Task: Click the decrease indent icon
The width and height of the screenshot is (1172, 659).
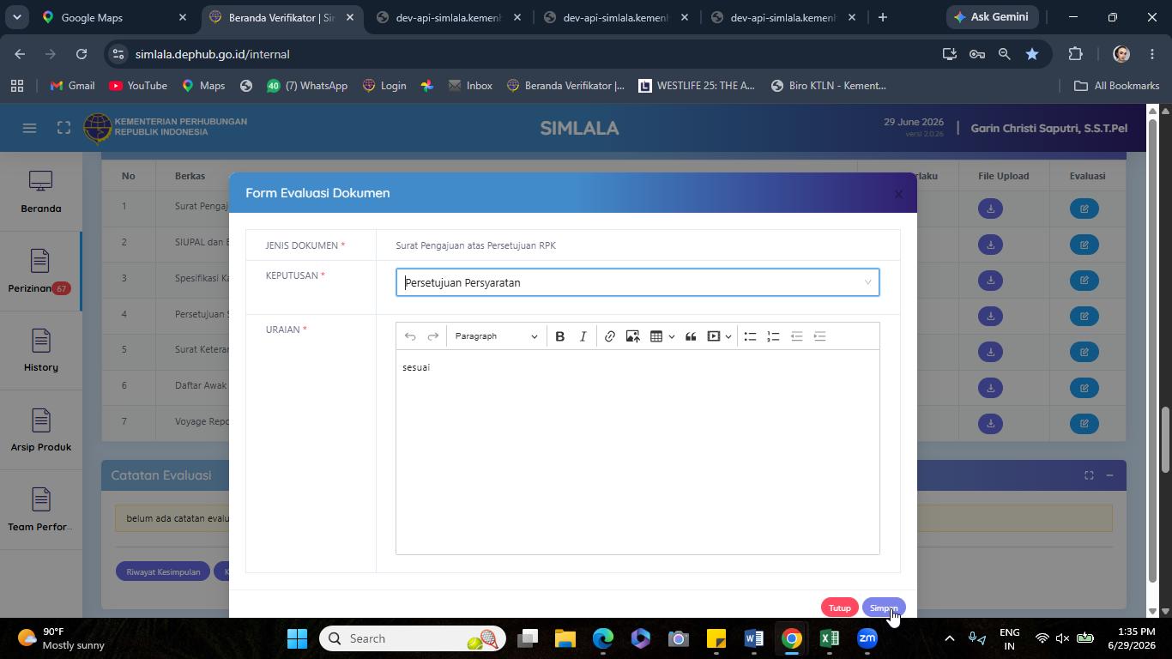Action: pyautogui.click(x=796, y=336)
